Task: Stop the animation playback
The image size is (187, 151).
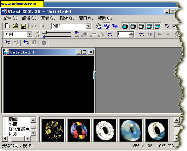Action: (x=168, y=35)
